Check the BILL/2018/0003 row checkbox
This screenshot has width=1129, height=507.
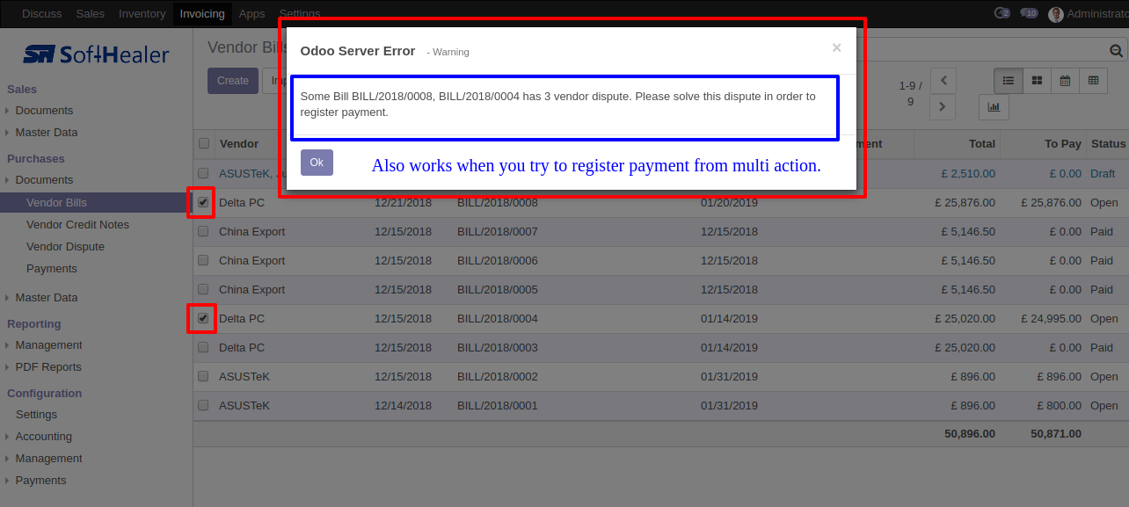203,348
